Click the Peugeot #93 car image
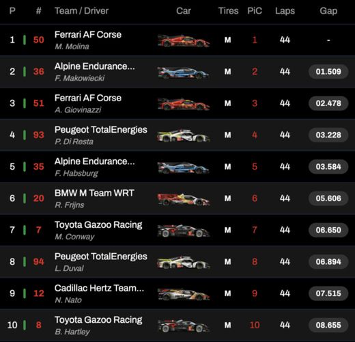 coord(184,135)
